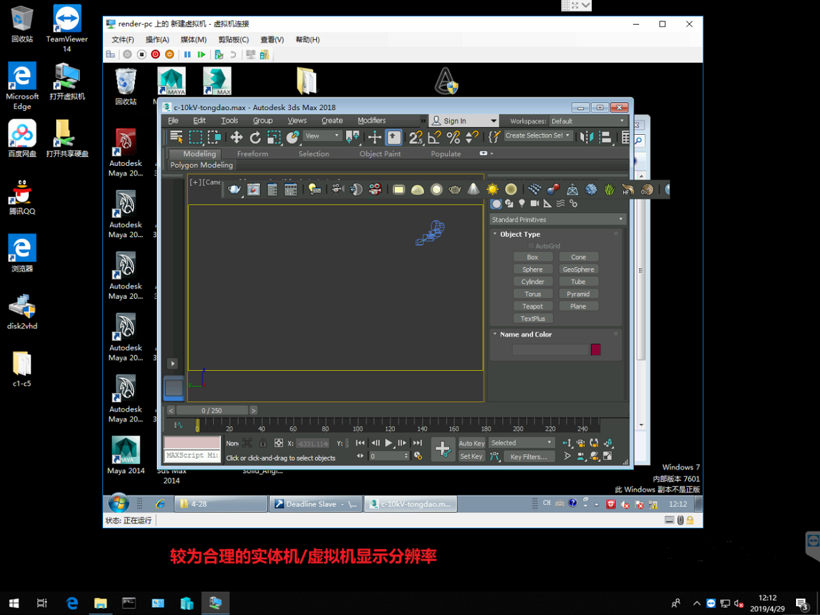This screenshot has width=820, height=615.
Task: Click the light bulb lighting tool icon
Action: point(315,189)
